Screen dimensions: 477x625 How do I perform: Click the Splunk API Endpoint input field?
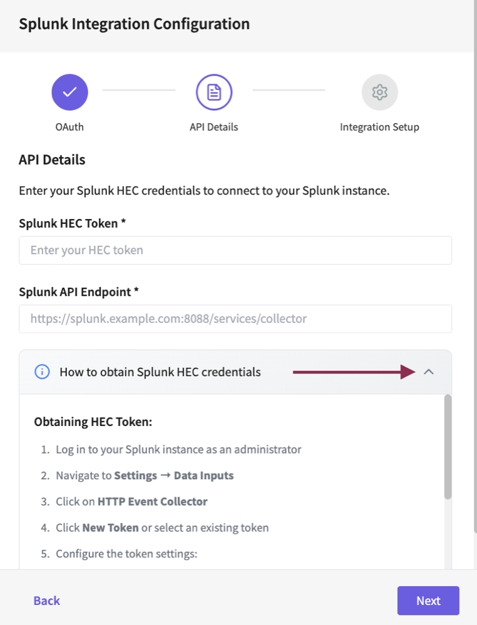click(x=235, y=319)
